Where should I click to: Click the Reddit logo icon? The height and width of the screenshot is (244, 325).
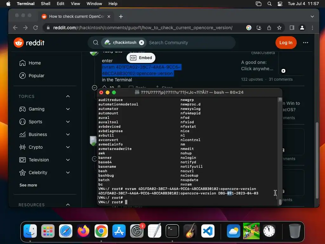pos(19,43)
